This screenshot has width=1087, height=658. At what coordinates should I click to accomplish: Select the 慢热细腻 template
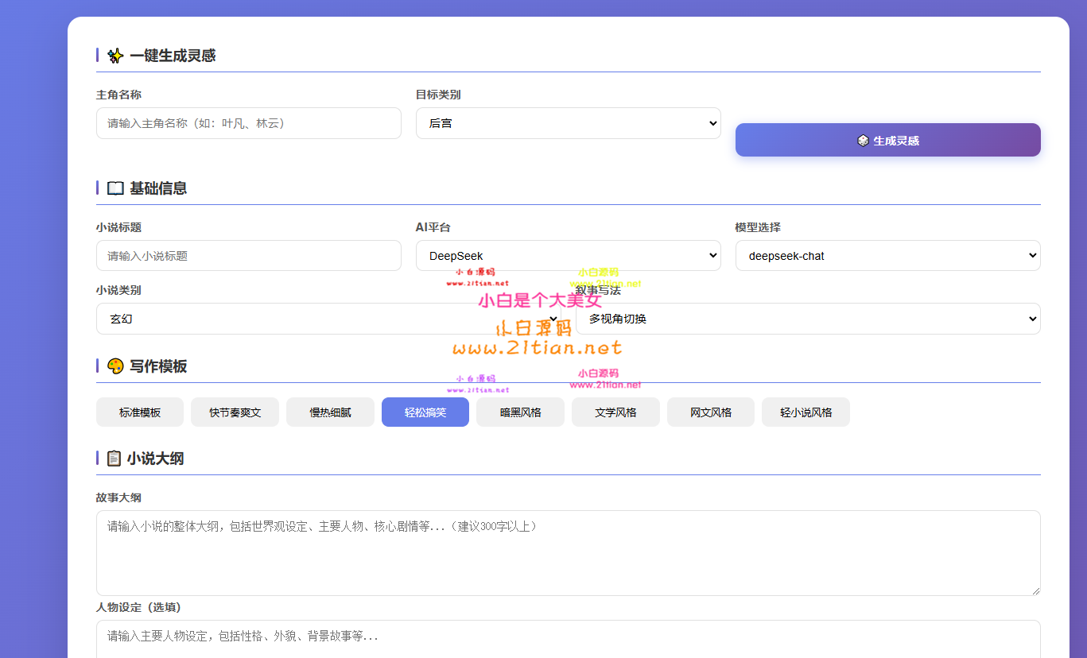pyautogui.click(x=330, y=412)
